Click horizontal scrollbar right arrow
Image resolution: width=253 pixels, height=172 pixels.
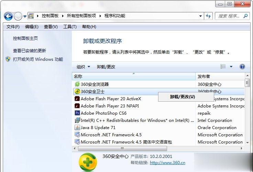[242, 148]
